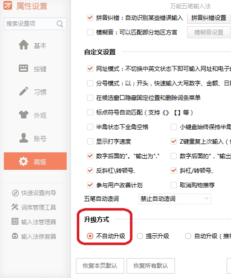Check 取消购物推荐 checkbox
This screenshot has height=278, width=231.
click(173, 185)
